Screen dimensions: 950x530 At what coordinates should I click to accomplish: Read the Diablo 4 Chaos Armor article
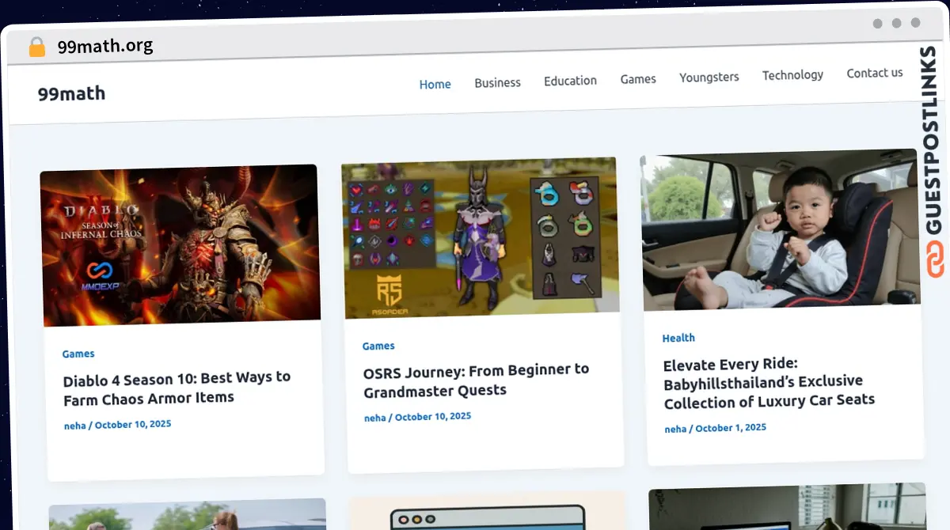click(x=177, y=388)
